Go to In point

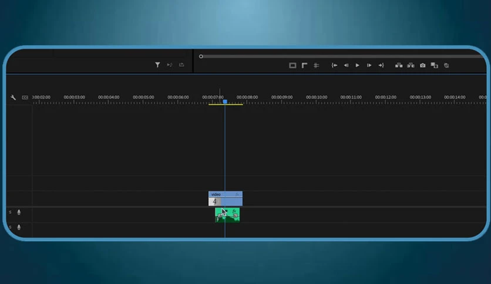[x=334, y=65]
